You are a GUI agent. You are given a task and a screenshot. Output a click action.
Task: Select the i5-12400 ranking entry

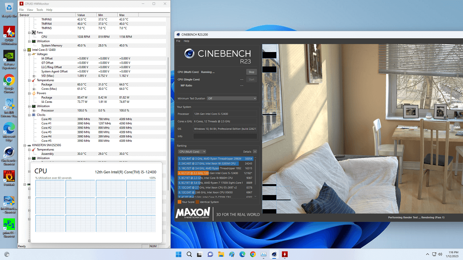(x=215, y=173)
